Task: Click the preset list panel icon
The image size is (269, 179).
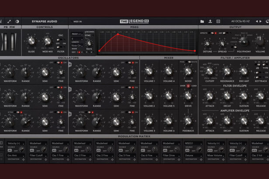Action: [218, 21]
